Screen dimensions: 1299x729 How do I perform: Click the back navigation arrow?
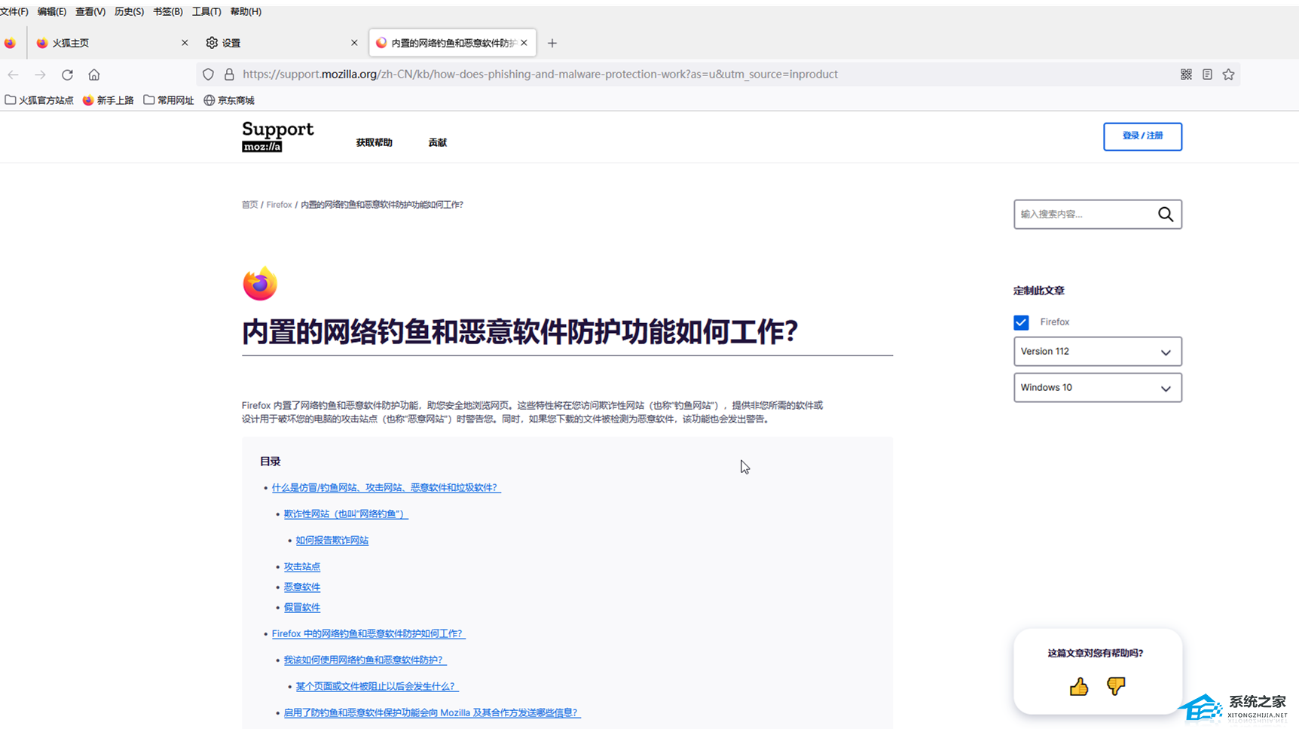[13, 75]
